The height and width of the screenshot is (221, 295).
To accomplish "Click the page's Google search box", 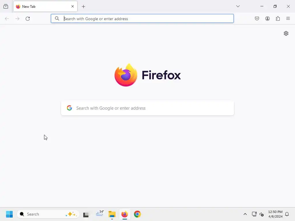I will point(147,108).
